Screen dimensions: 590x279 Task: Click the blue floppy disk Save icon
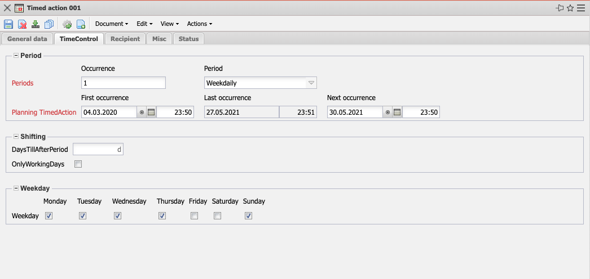pyautogui.click(x=8, y=24)
